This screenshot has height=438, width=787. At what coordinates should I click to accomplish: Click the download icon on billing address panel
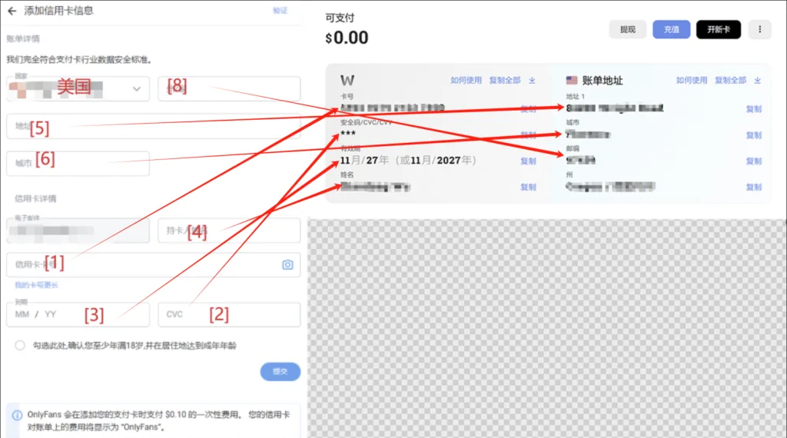coord(757,81)
